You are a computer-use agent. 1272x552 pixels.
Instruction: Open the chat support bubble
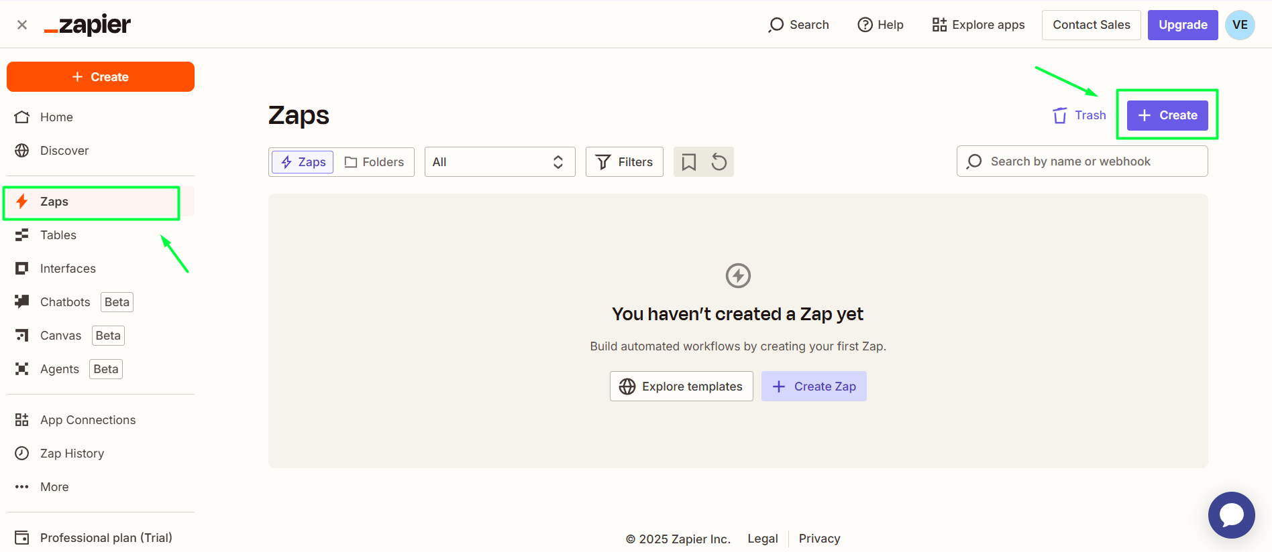coord(1232,515)
